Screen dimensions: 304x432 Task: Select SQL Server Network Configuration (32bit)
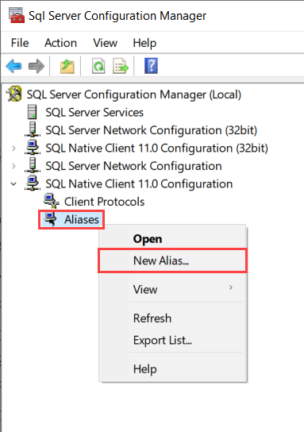pyautogui.click(x=151, y=130)
